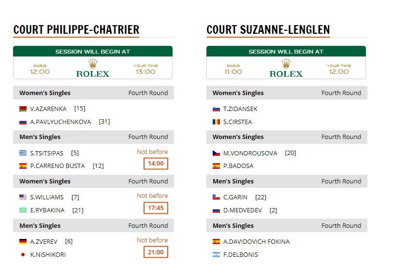Click Belarus flag next to V.AZARENKA
This screenshot has width=393, height=265.
click(23, 109)
